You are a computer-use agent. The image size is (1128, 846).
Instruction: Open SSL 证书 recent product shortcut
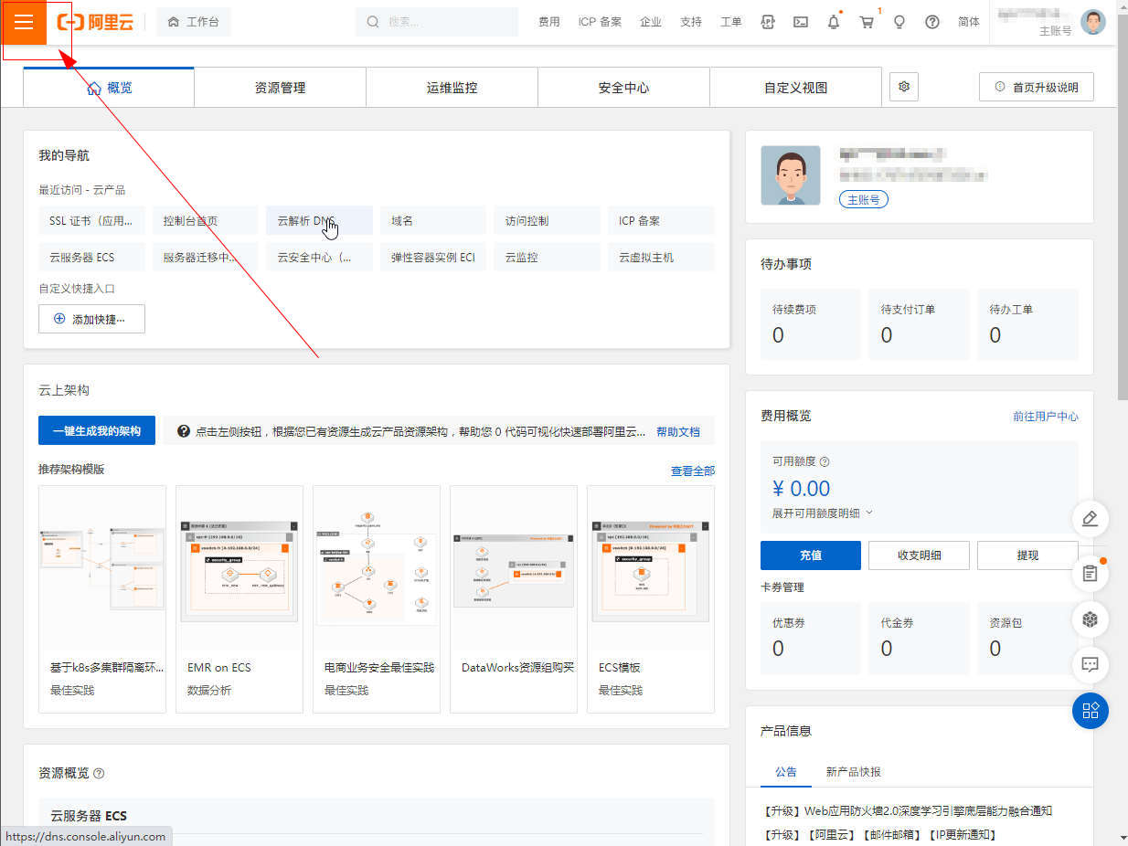pyautogui.click(x=90, y=220)
